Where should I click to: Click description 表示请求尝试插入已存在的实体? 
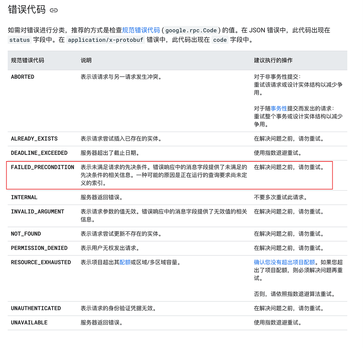[x=121, y=139]
